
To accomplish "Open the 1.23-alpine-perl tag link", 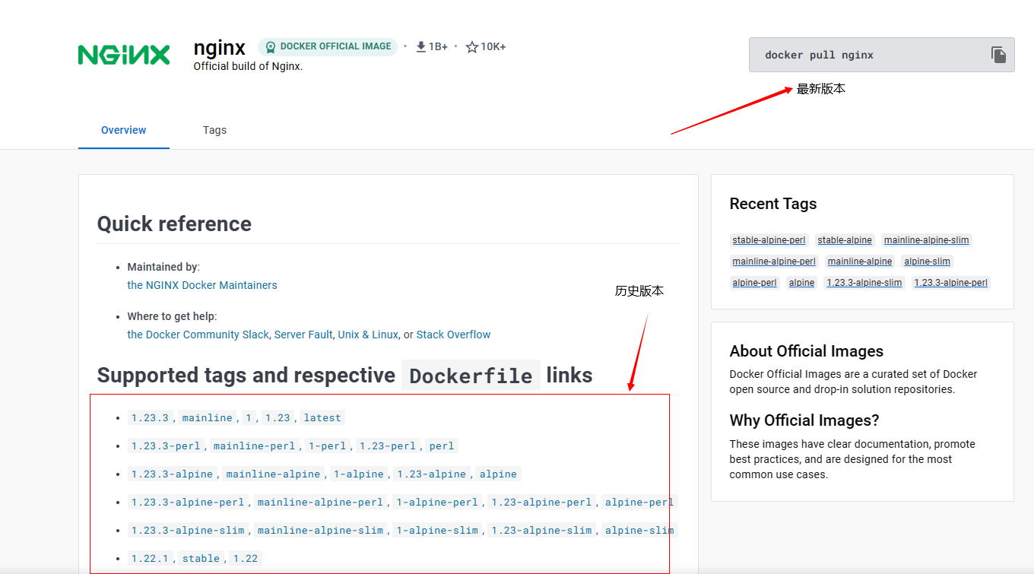I will click(541, 502).
